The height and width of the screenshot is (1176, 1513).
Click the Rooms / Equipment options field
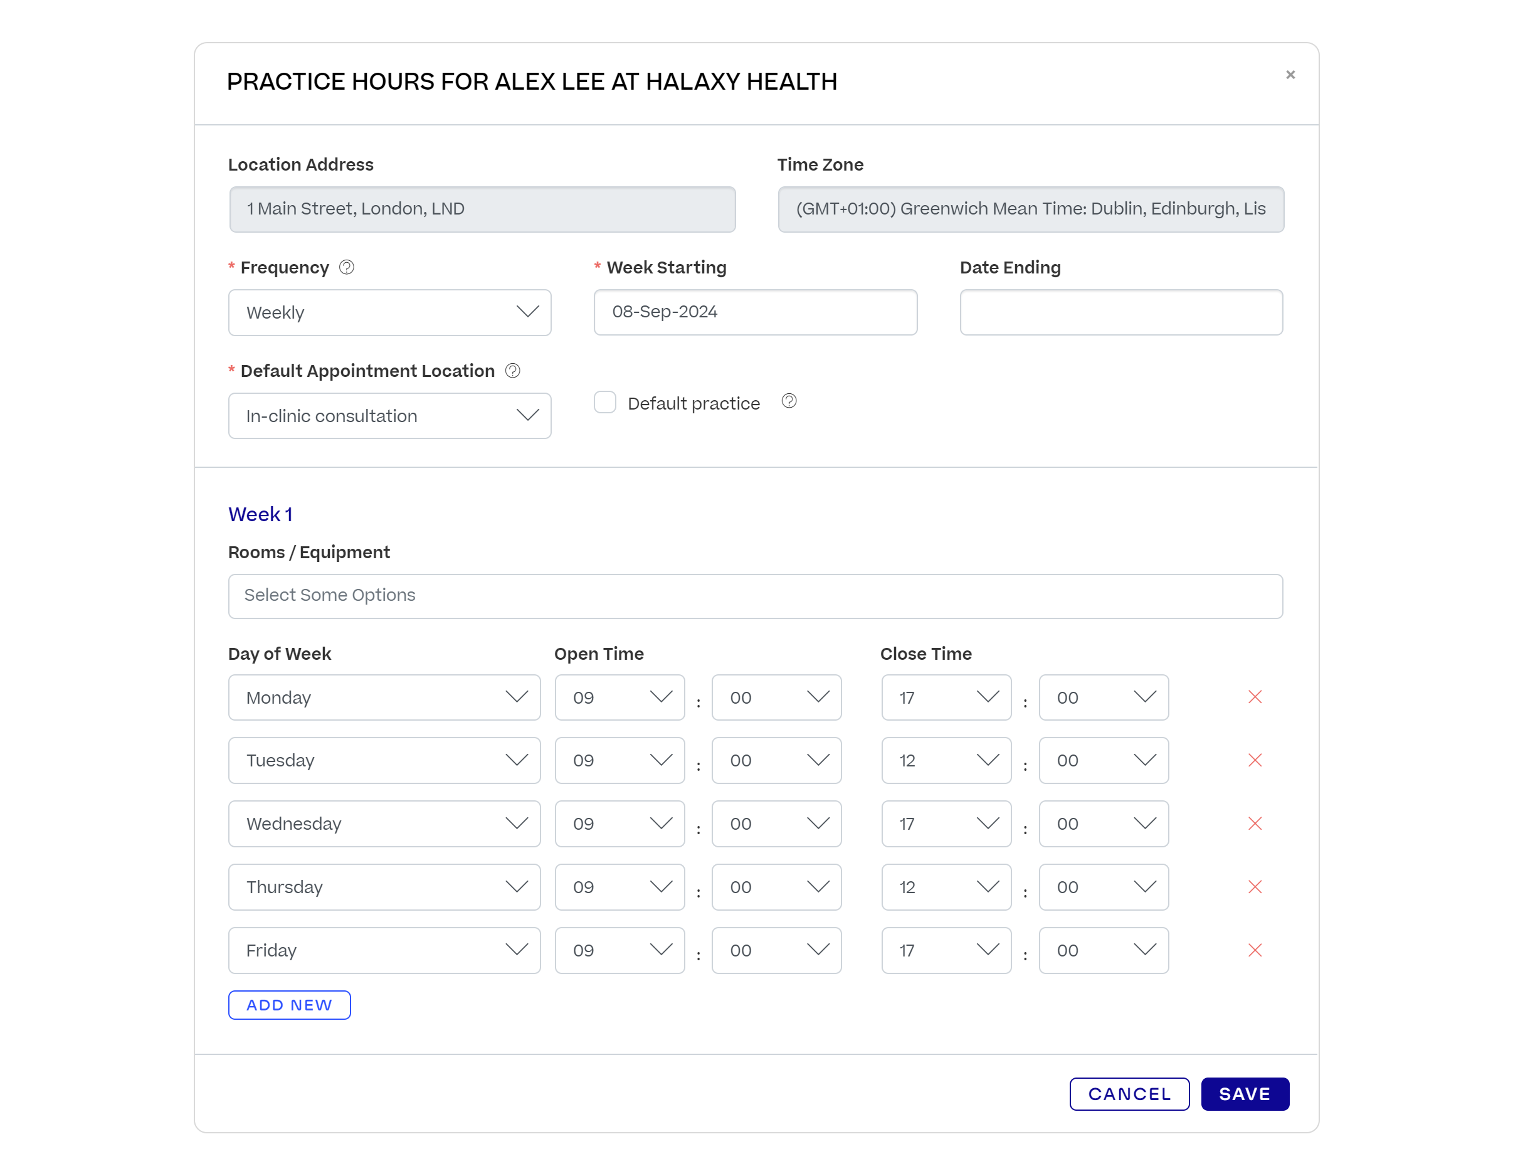coord(755,595)
